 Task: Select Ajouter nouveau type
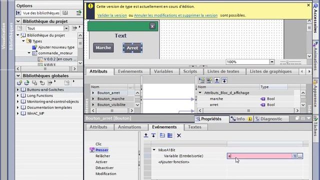56,47
